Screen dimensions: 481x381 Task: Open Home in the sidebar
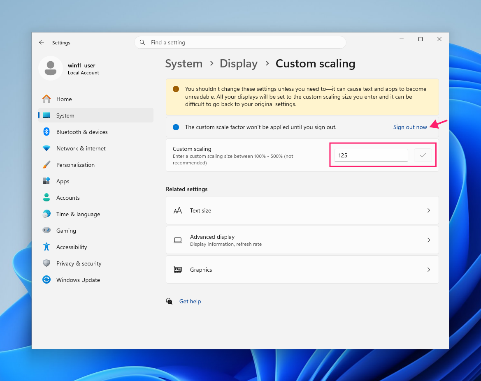pos(96,99)
